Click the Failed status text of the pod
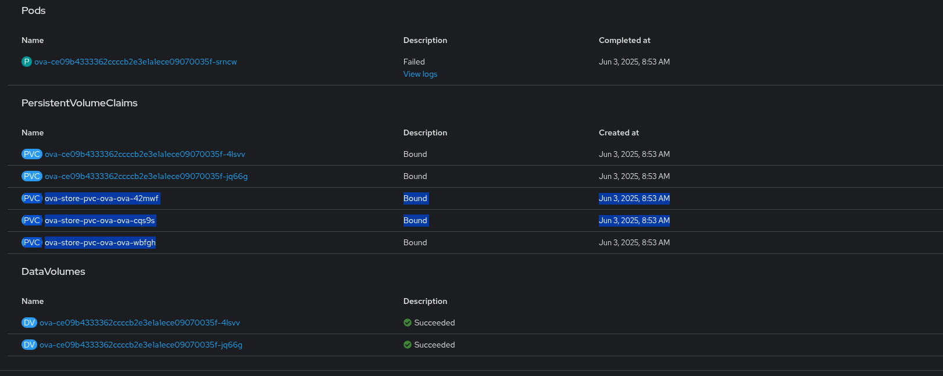 (x=414, y=62)
